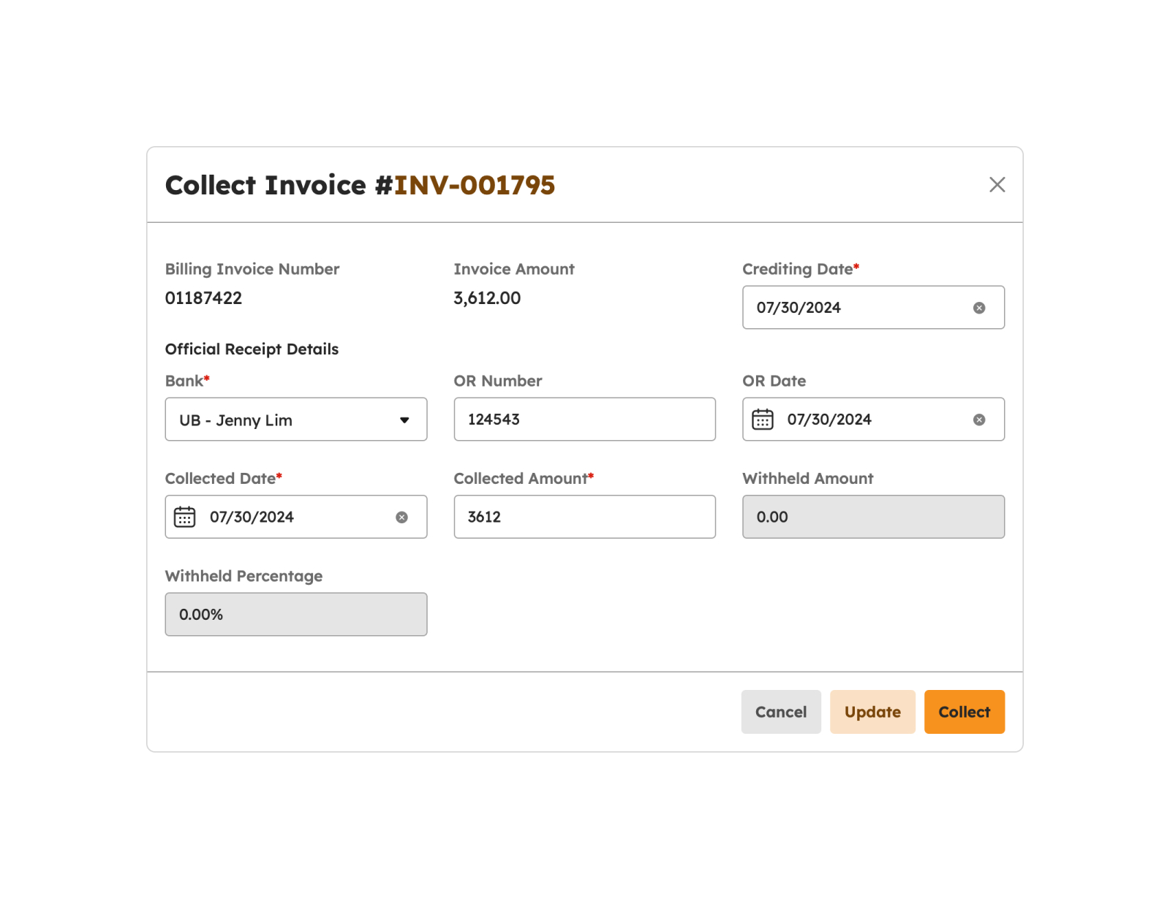
Task: Click the invoice amount 3,612.00
Action: pyautogui.click(x=487, y=298)
